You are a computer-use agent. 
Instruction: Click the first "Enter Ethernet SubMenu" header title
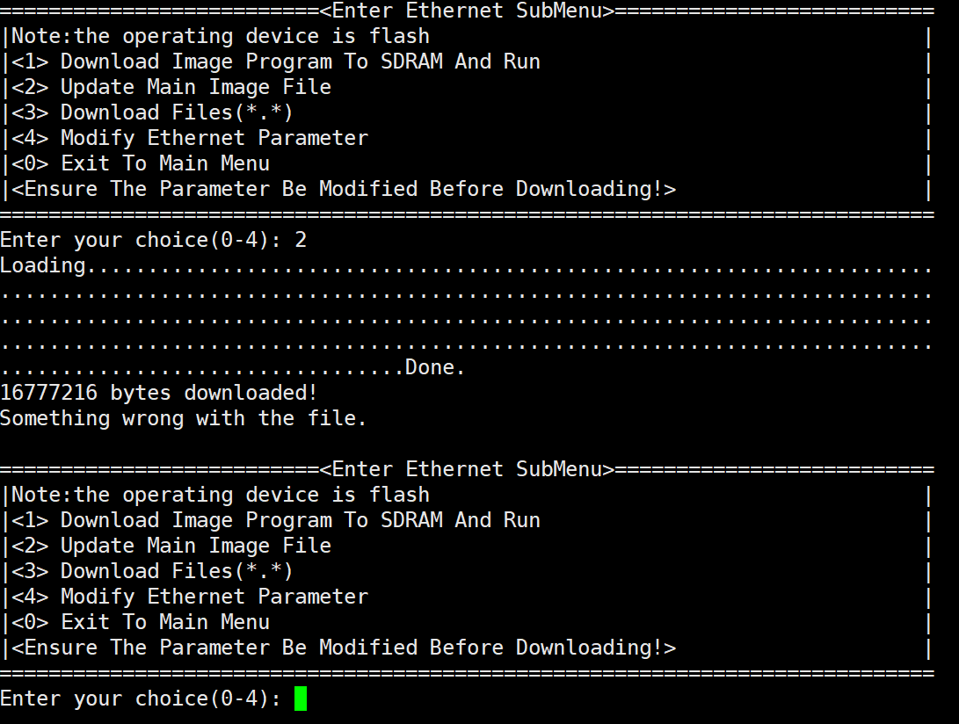[x=466, y=11]
